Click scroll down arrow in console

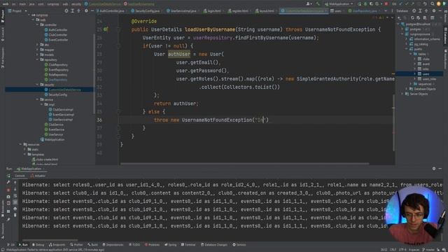15,189
